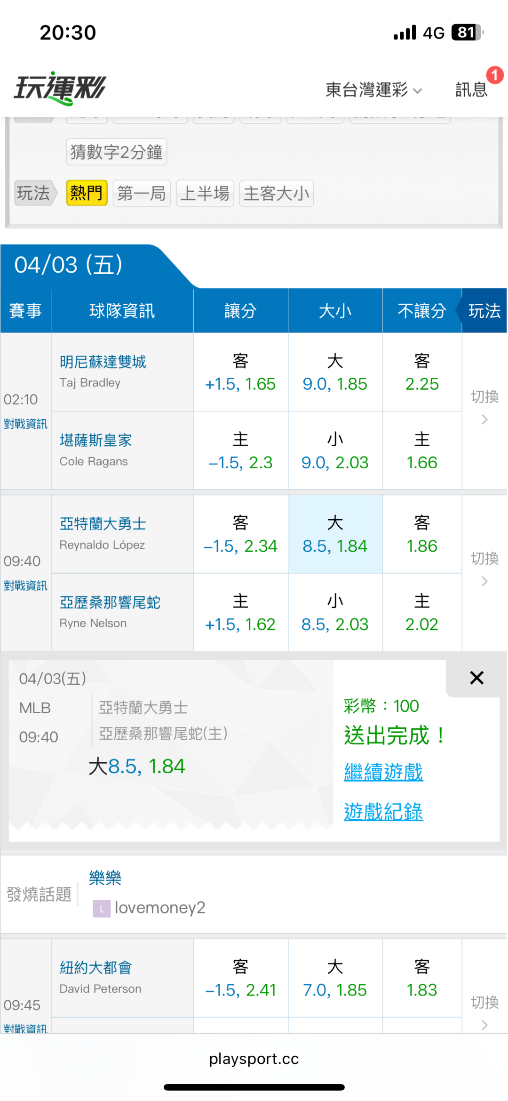This screenshot has height=1101, width=508.
Task: Select the 第一局 play type tab
Action: pos(142,193)
